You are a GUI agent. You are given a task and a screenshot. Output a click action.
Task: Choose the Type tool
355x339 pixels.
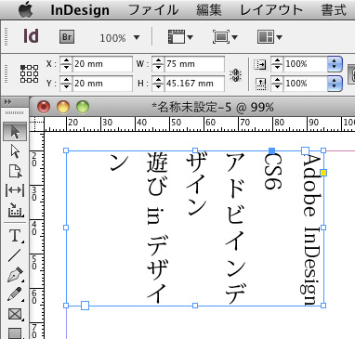tap(15, 236)
